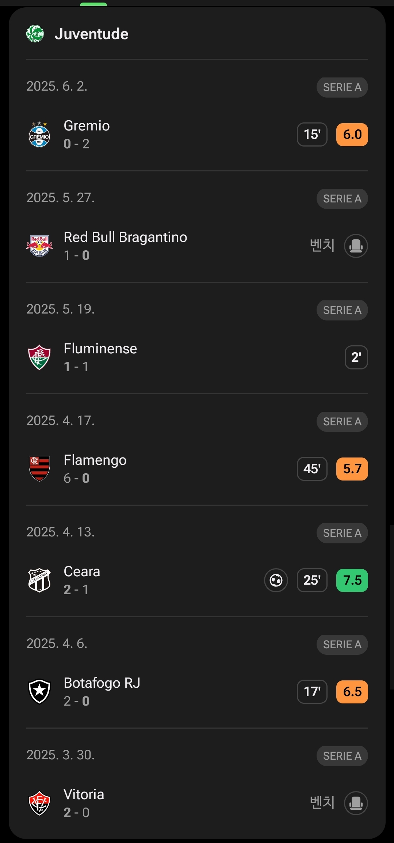Image resolution: width=394 pixels, height=843 pixels.
Task: Tap the goal ball icon in Ceara match
Action: [276, 580]
